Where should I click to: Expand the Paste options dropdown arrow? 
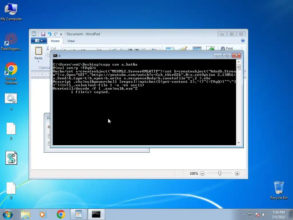point(39,62)
